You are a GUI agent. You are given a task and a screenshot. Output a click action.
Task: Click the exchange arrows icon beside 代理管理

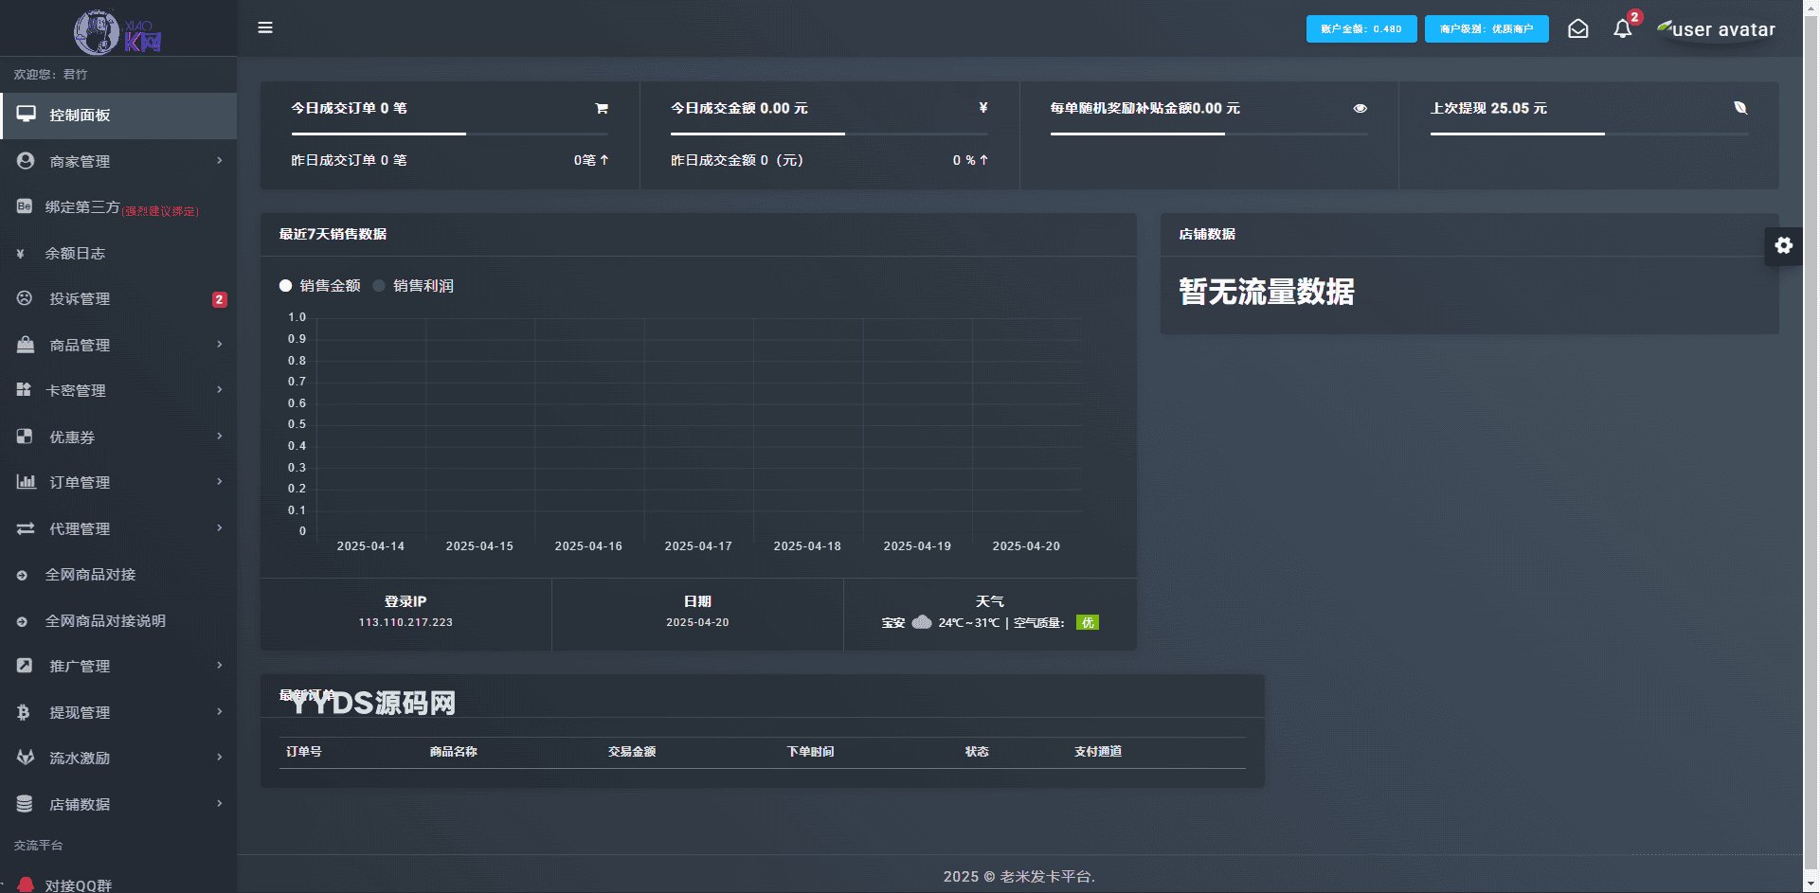[26, 528]
